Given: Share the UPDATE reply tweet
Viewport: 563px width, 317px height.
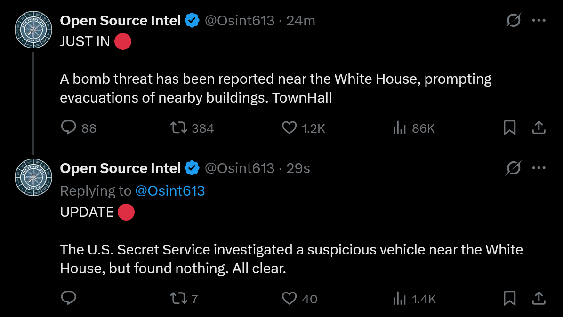Looking at the screenshot, I should pyautogui.click(x=539, y=298).
